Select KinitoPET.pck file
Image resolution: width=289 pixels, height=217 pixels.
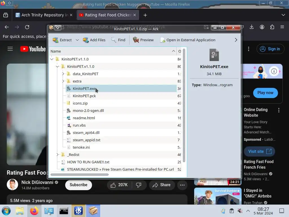pos(84,96)
